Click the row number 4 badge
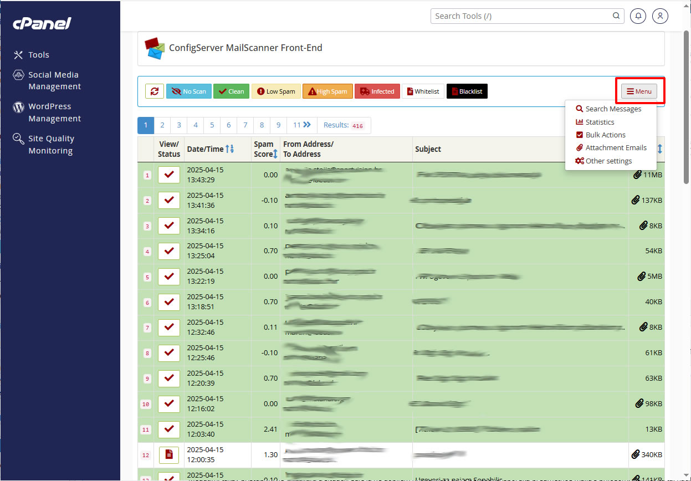 [x=147, y=252]
